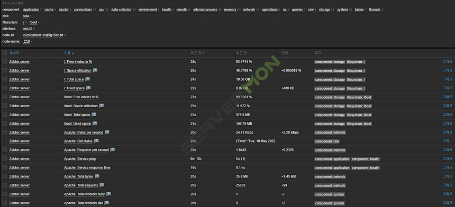Open help icon for /boot: Space utilization
The image size is (455, 207).
101,106
